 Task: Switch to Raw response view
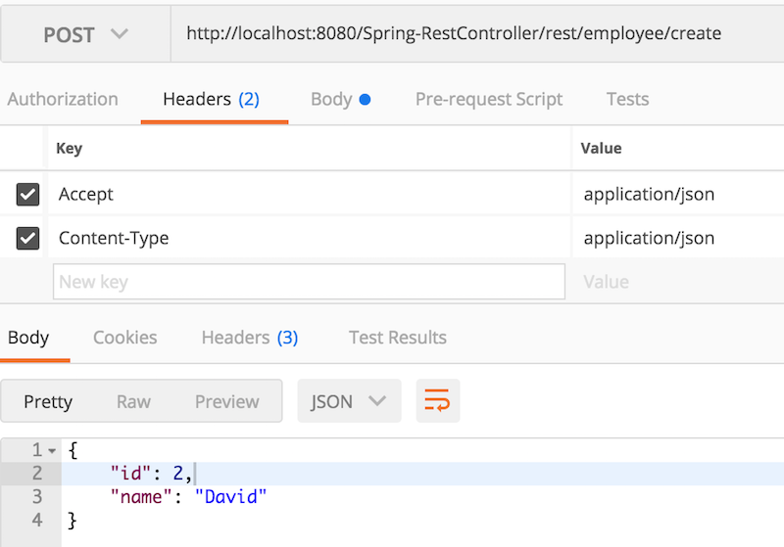tap(133, 401)
